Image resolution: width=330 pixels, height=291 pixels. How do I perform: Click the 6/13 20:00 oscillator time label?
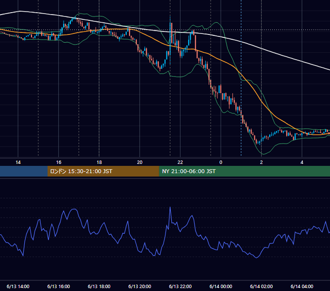point(140,286)
